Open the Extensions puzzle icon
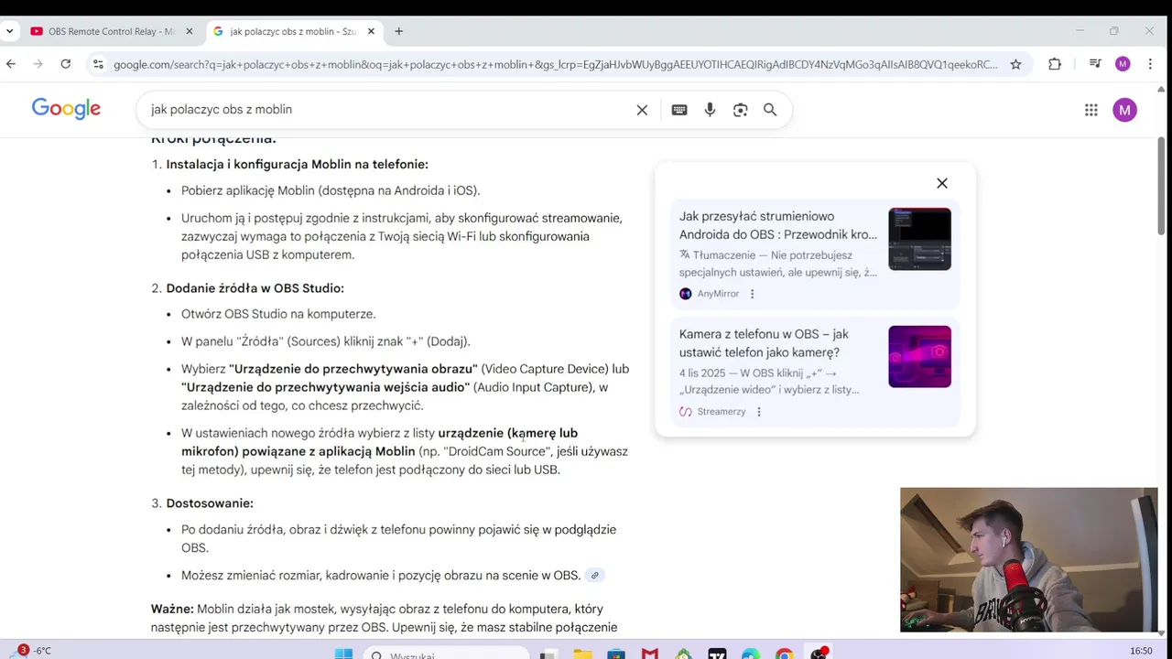The height and width of the screenshot is (659, 1172). 1055,64
